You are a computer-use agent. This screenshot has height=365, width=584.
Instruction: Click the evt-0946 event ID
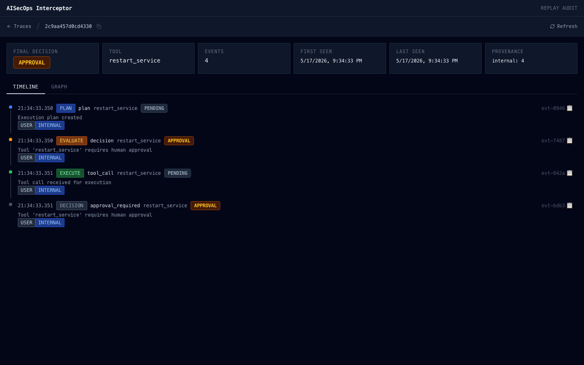point(553,108)
